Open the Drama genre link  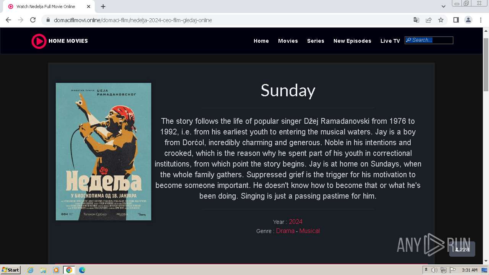[285, 231]
